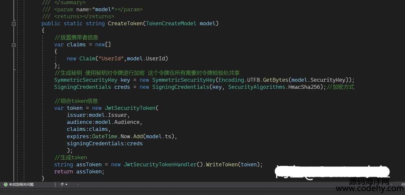Click the comment '//加密方式'

[x=341, y=87]
